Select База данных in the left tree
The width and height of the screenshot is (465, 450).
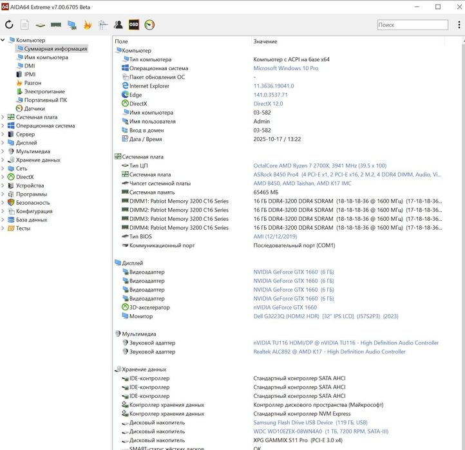coord(32,220)
